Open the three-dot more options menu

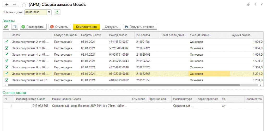pos(254,5)
